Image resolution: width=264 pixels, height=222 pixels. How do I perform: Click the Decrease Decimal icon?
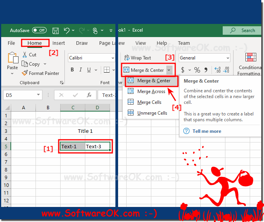click(x=226, y=70)
